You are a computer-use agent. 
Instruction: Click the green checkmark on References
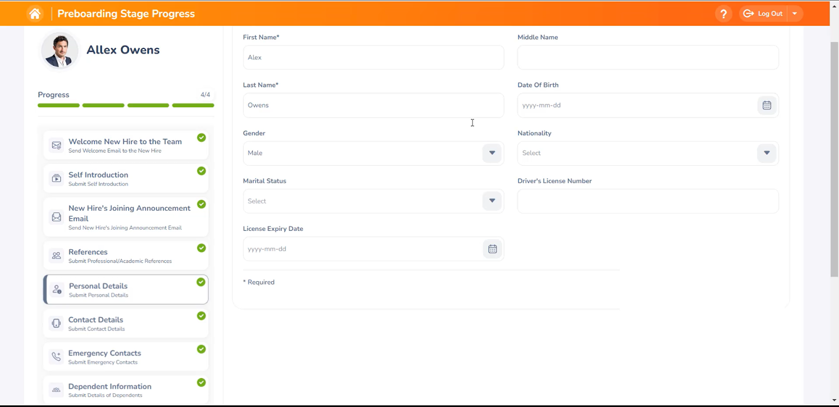201,248
